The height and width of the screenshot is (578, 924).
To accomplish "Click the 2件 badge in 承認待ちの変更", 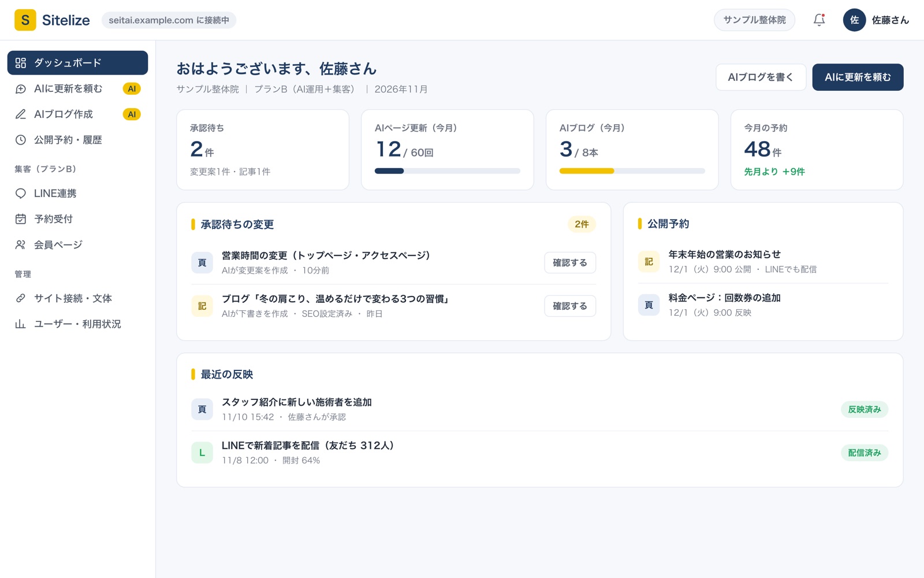I will coord(582,224).
